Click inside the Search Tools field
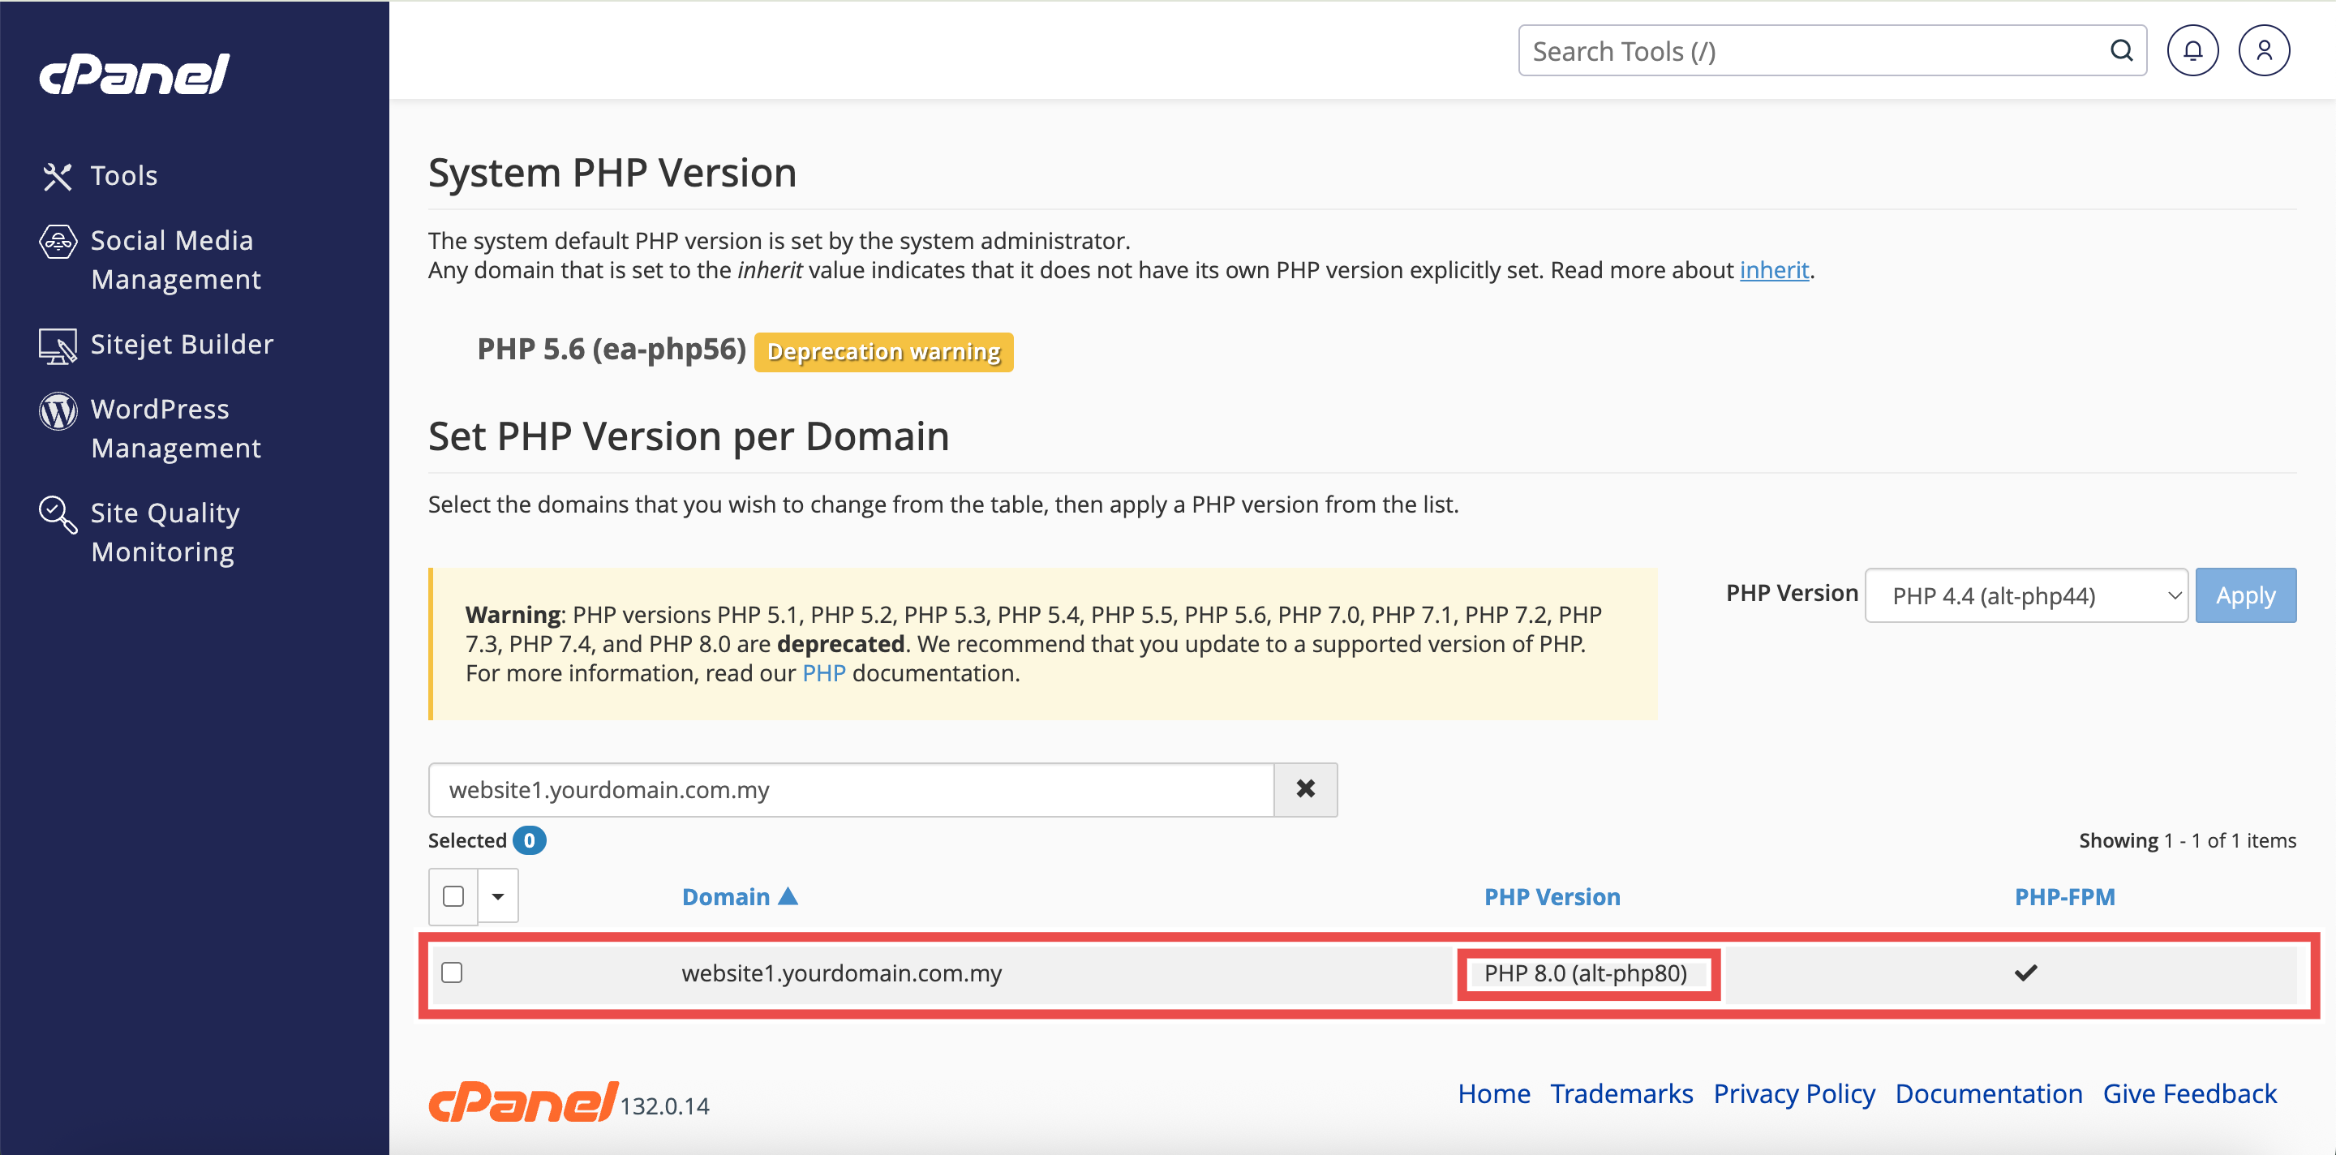This screenshot has width=2336, height=1155. tap(1805, 51)
